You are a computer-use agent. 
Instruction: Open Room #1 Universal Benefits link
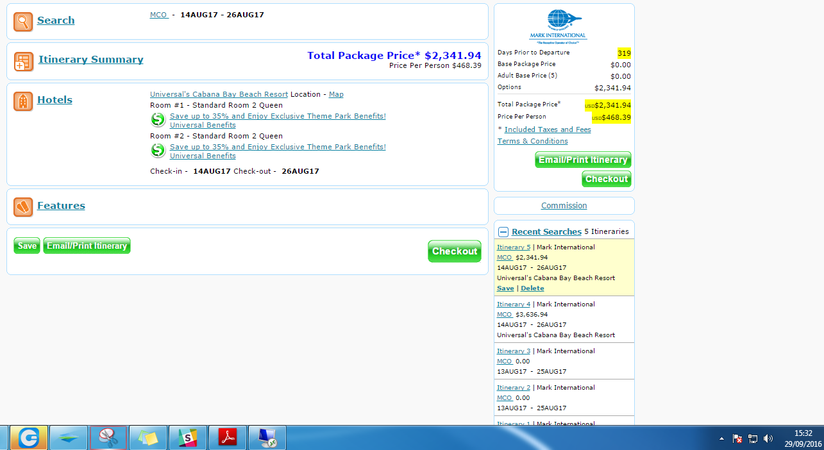203,125
